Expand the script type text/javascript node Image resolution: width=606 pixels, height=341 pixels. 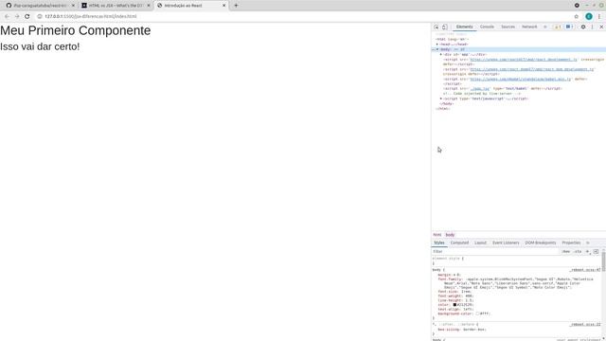[441, 99]
